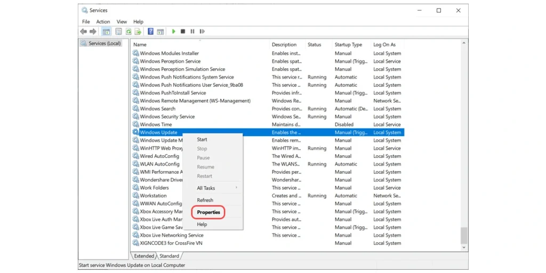Click the gear icon of Work Folders
Image resolution: width=546 pixels, height=273 pixels.
coord(136,187)
